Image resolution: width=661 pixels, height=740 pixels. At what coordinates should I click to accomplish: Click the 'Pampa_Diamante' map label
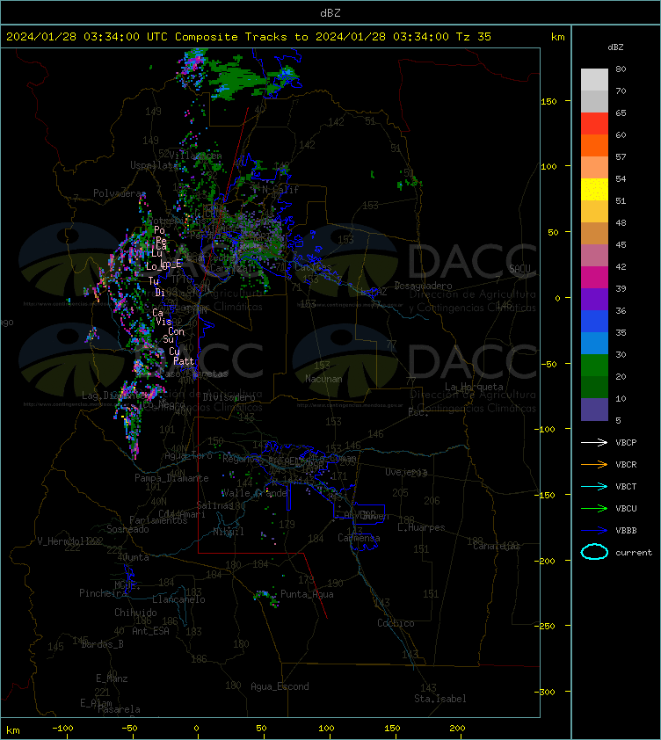(x=171, y=478)
